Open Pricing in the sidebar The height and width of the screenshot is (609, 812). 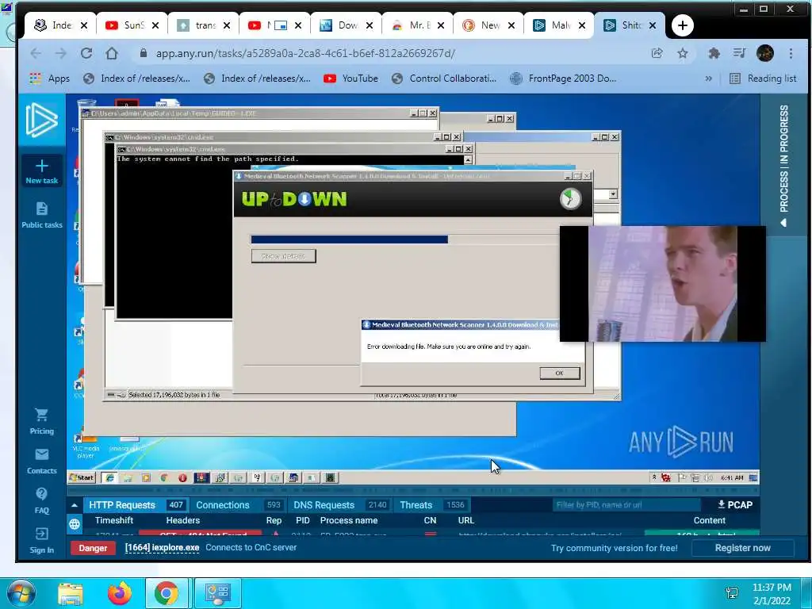42,422
